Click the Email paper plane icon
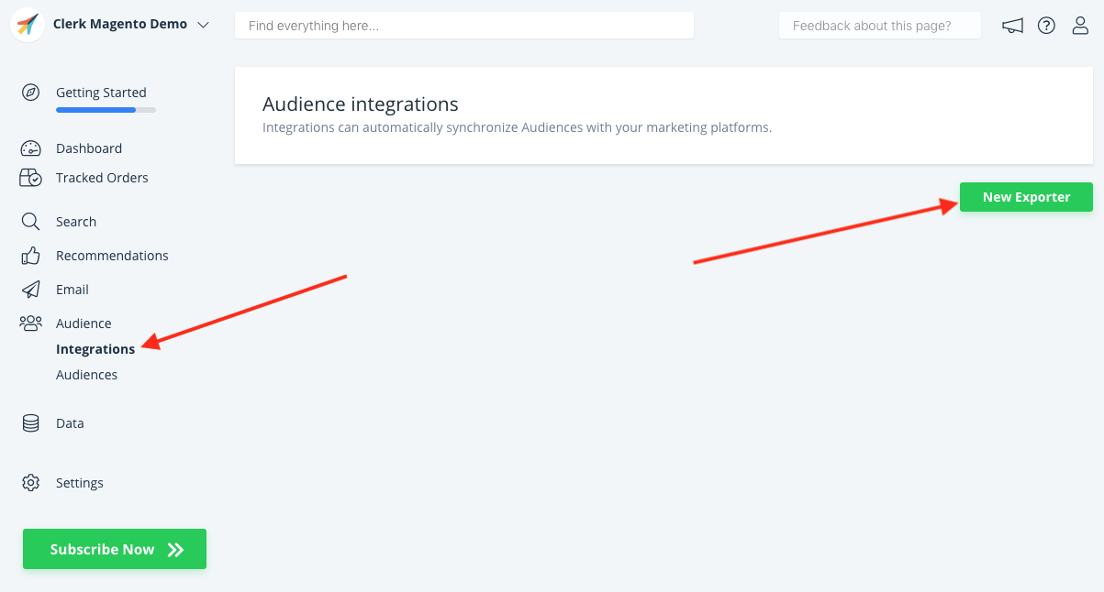The image size is (1104, 592). click(x=31, y=290)
